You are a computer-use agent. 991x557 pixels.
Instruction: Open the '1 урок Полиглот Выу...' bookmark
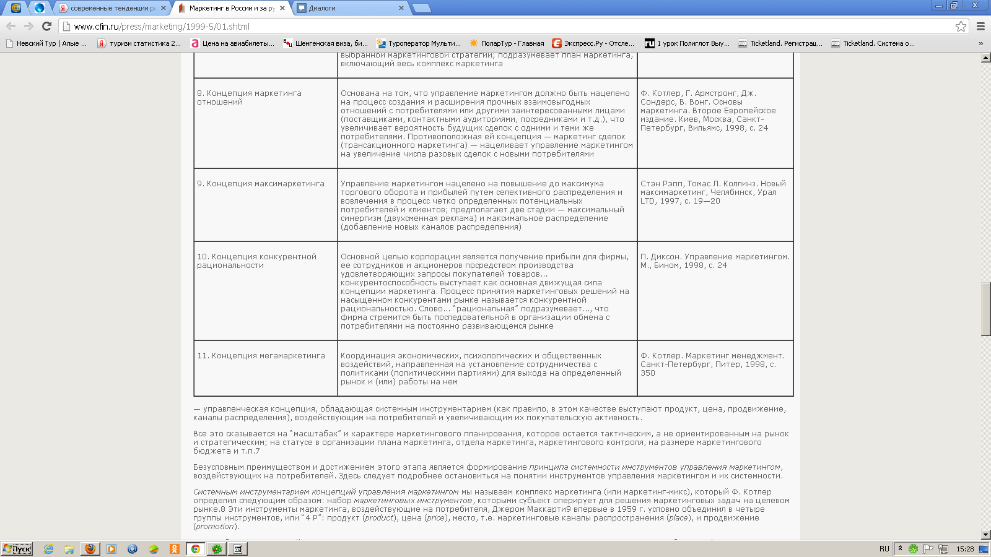point(688,43)
